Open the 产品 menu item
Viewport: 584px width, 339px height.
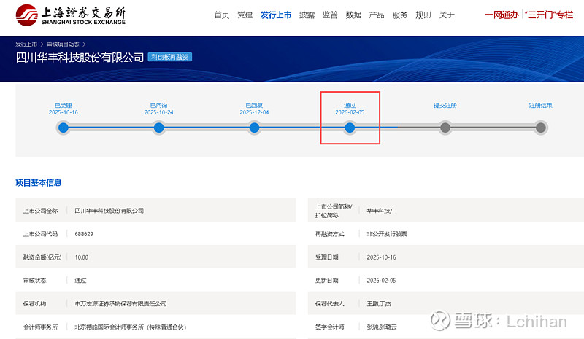coord(376,15)
